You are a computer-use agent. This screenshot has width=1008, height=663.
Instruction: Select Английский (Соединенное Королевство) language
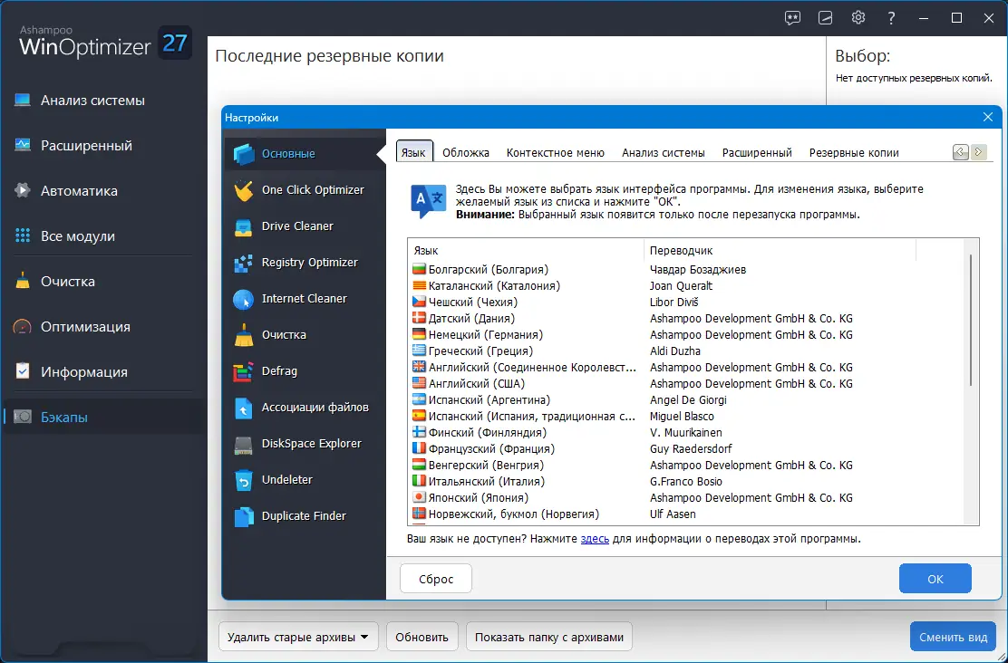coord(686,368)
